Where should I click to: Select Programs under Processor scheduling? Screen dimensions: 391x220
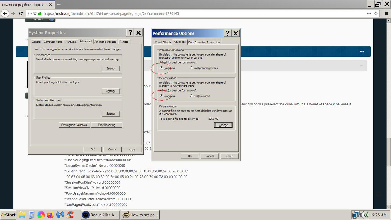pos(161,68)
